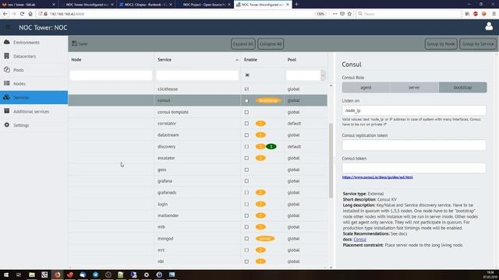Sort by the Service column header

click(x=197, y=60)
